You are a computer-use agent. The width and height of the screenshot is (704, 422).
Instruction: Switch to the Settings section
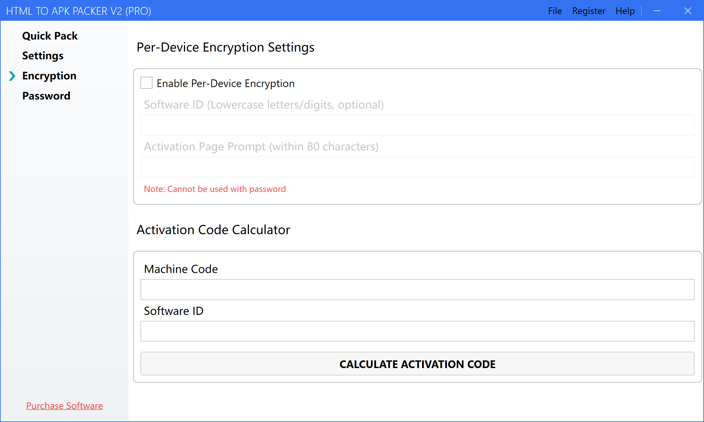[x=43, y=56]
